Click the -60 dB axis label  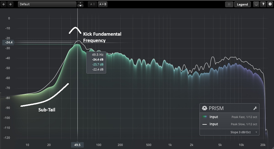coord(7,78)
